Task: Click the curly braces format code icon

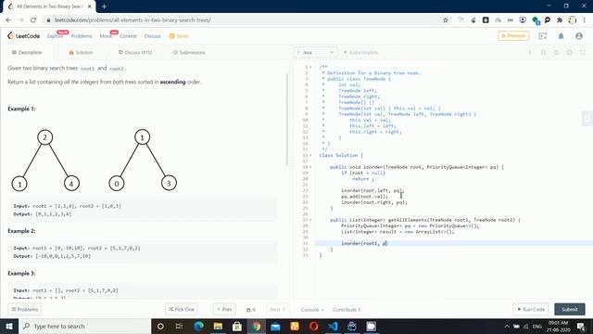Action: pos(544,52)
